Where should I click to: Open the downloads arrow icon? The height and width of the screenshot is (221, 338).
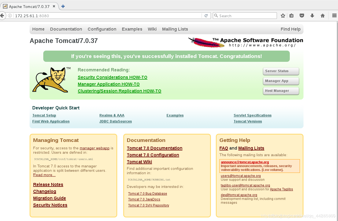[312, 16]
